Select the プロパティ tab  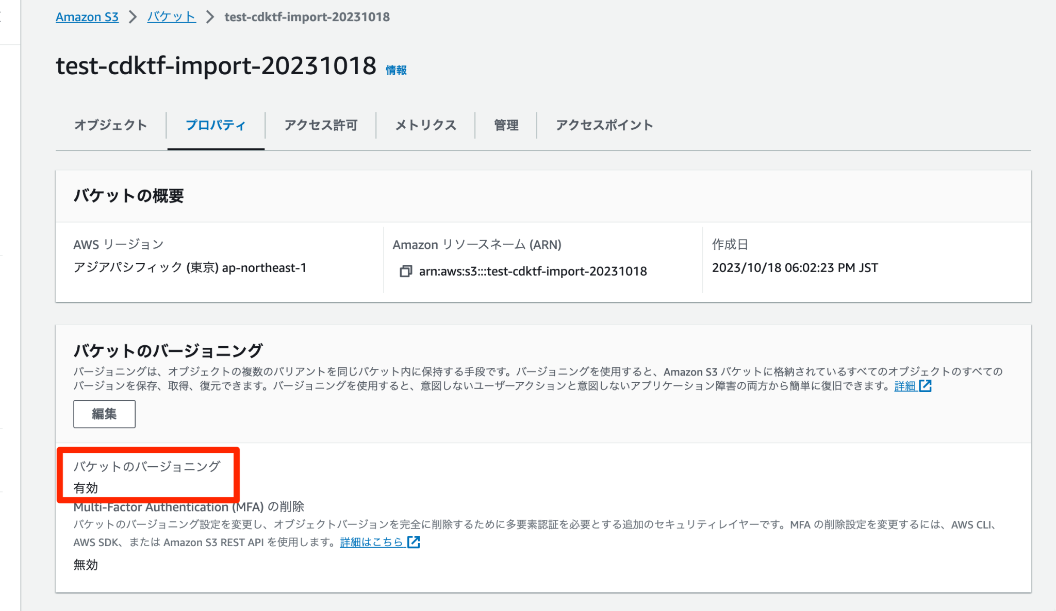click(x=215, y=125)
